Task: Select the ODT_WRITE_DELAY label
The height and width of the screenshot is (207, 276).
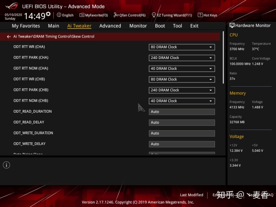Action: 30,144
